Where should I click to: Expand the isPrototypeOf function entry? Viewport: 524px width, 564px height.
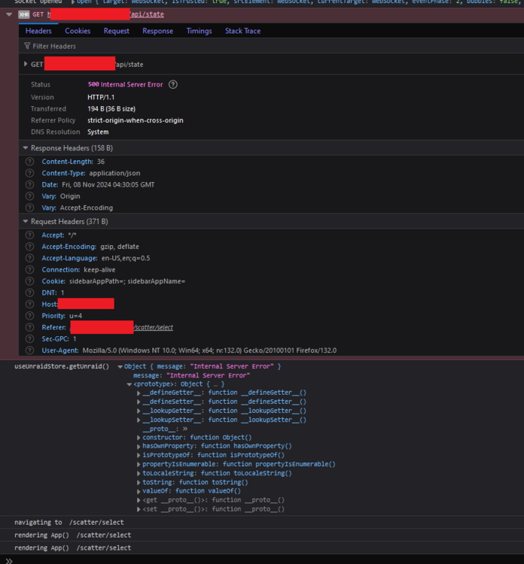139,456
